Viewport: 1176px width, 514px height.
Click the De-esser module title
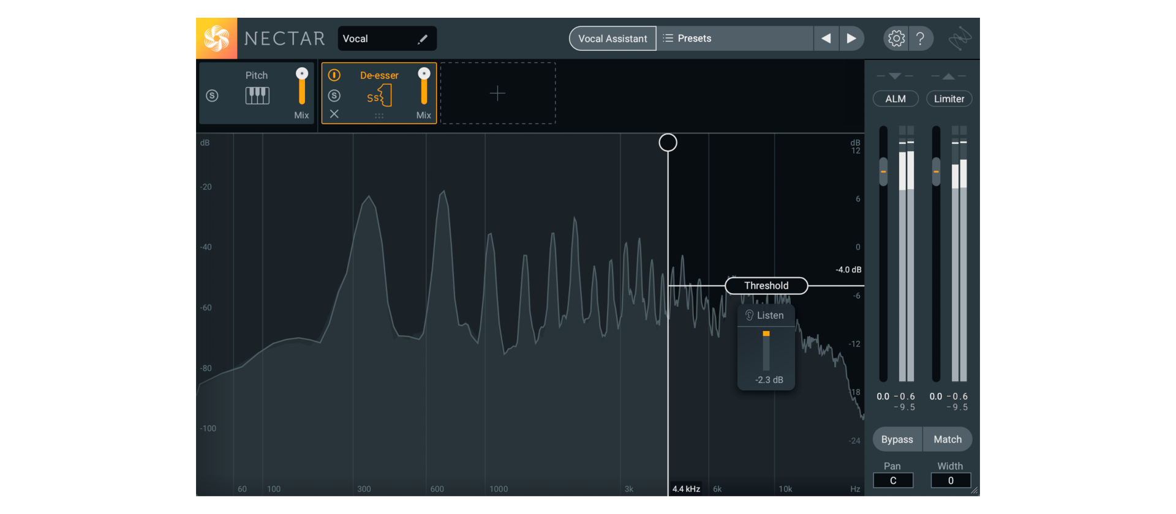(379, 75)
